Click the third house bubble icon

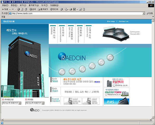click(82, 69)
